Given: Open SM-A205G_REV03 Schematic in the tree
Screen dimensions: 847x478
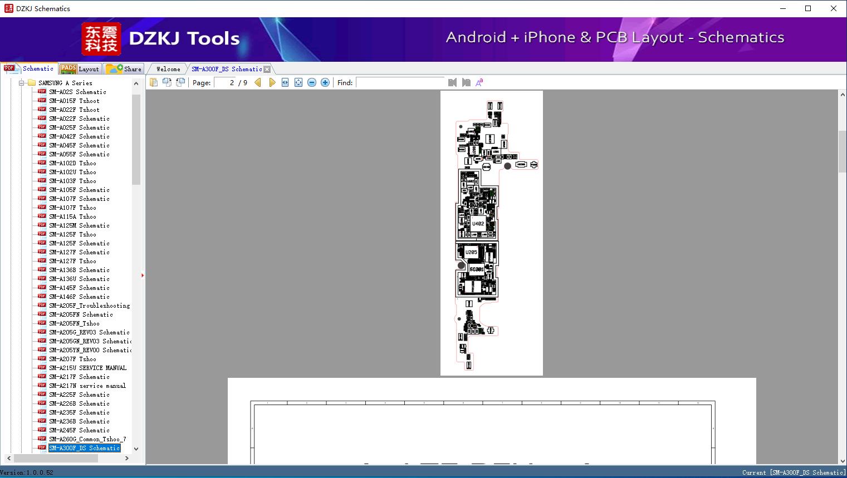Looking at the screenshot, I should [89, 332].
